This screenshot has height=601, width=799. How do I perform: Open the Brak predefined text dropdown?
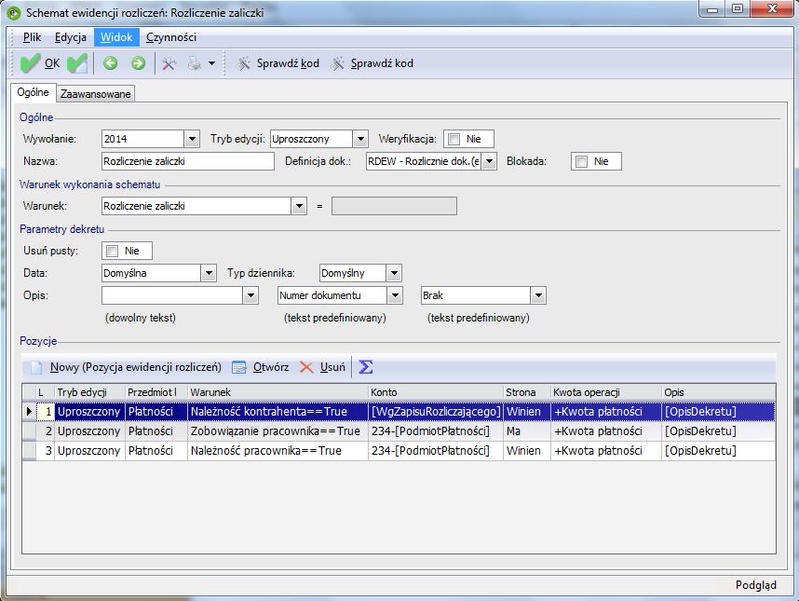click(x=538, y=295)
